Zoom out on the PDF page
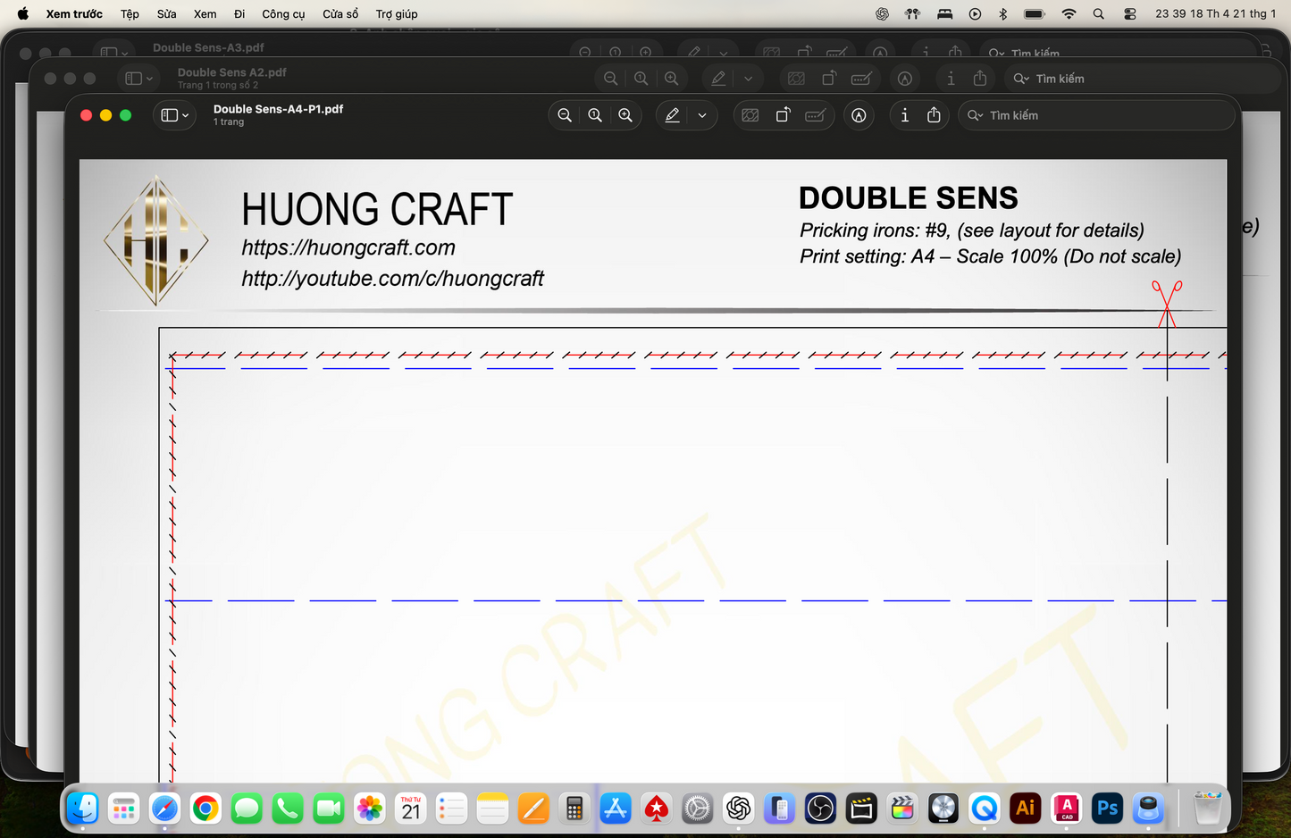The width and height of the screenshot is (1291, 838). pyautogui.click(x=564, y=114)
